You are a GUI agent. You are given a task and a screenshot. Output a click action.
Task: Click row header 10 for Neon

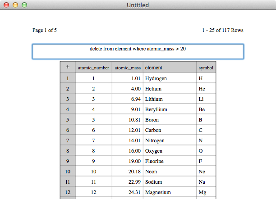tap(68, 172)
